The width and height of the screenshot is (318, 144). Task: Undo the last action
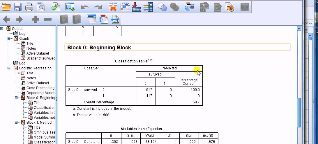[85, 8]
